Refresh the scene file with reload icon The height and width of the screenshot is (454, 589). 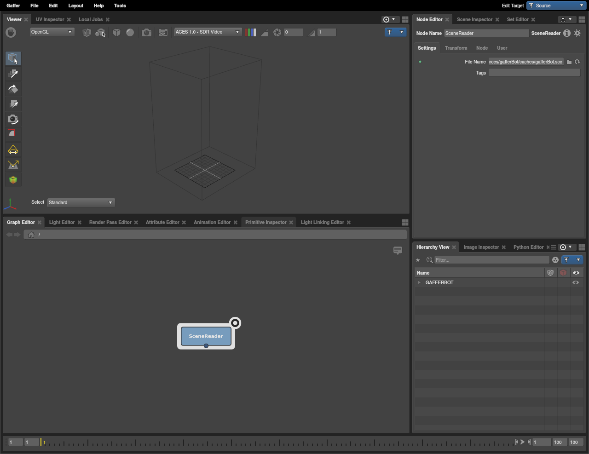tap(577, 62)
